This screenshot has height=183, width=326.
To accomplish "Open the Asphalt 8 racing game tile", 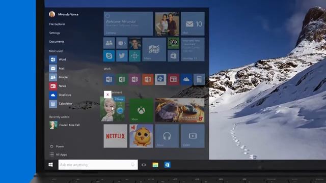I will coord(180,110).
